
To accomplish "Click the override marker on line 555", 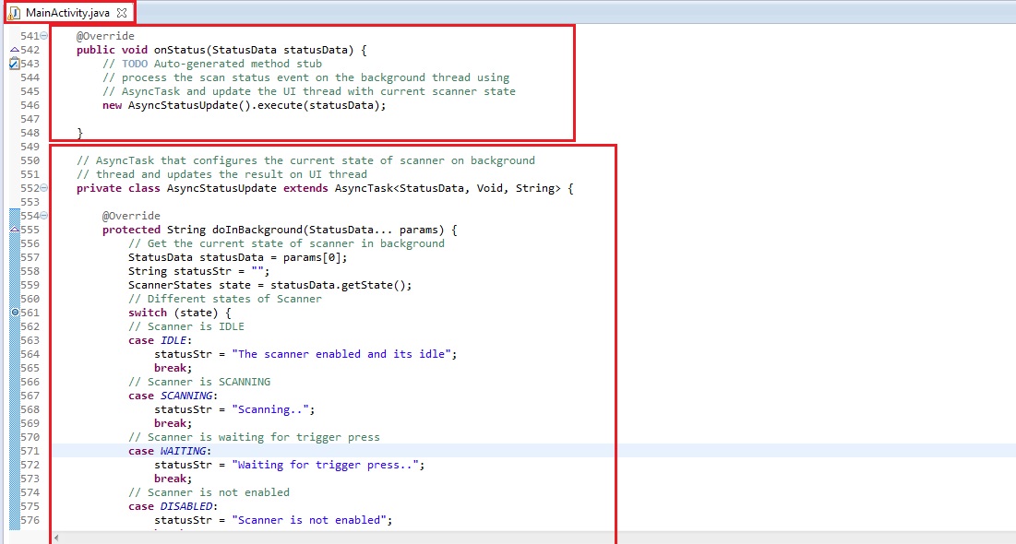I will [13, 230].
